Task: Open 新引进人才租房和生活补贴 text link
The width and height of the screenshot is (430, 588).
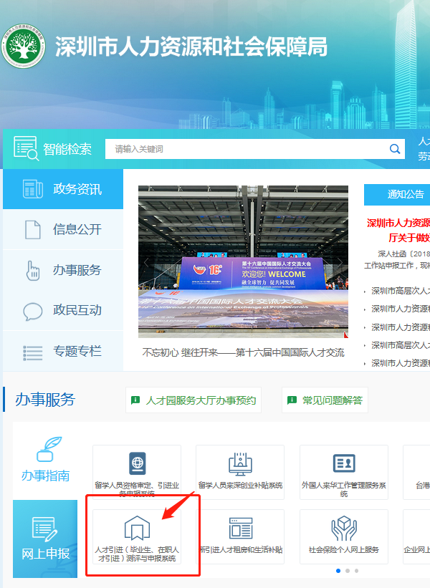Action: coord(241,550)
